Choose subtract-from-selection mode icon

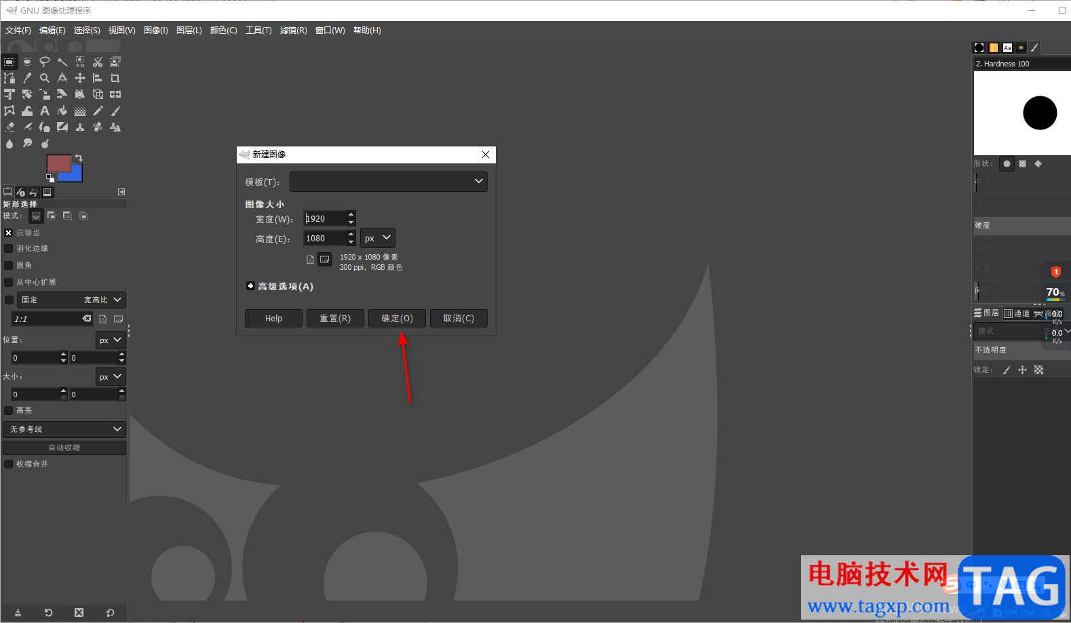click(x=67, y=216)
